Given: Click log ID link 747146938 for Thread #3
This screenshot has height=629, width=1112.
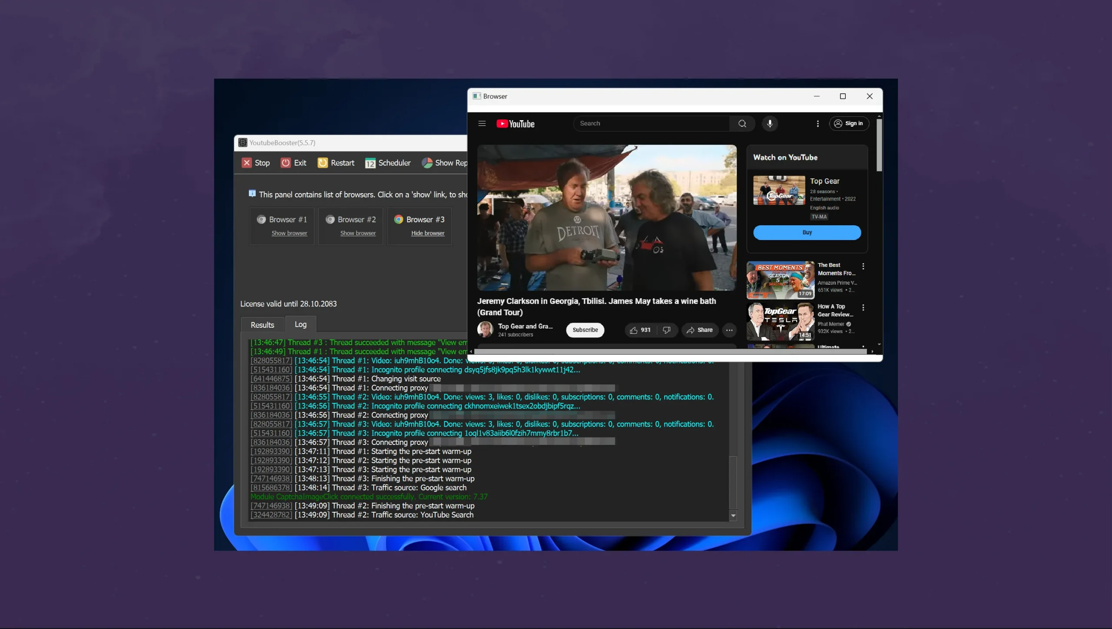Looking at the screenshot, I should click(271, 478).
